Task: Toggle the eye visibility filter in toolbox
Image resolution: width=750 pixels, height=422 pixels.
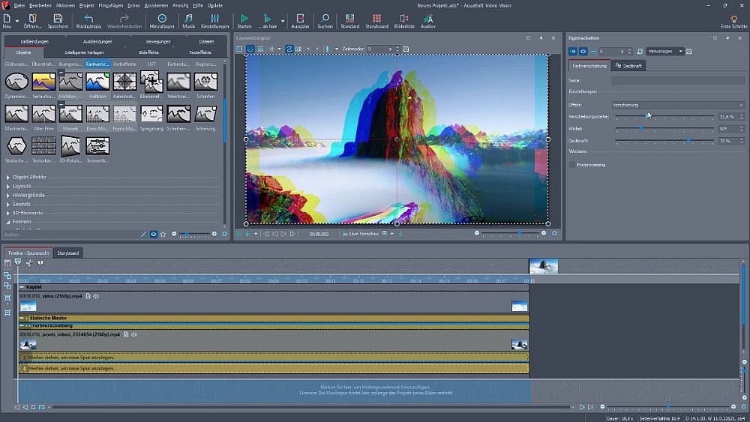Action: (153, 234)
